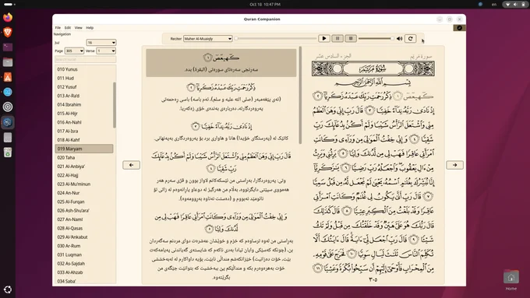Viewport: 530px width, 298px height.
Task: Adjust the volume slider
Action: click(376, 38)
